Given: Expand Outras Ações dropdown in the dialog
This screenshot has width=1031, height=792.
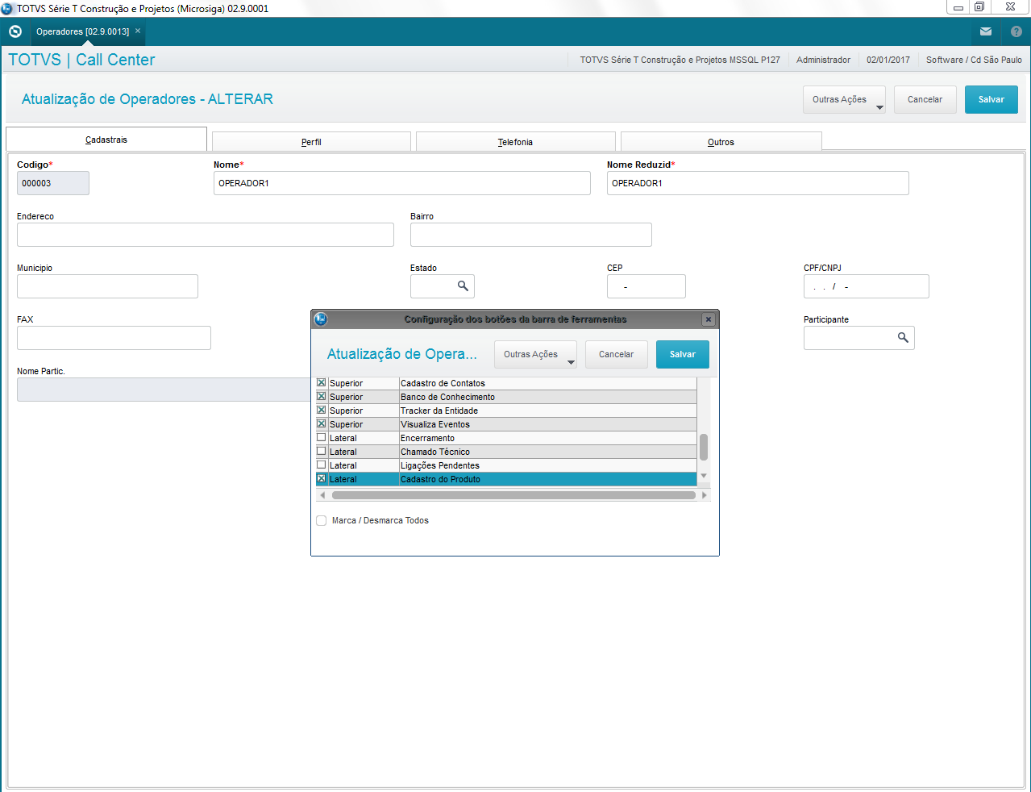Looking at the screenshot, I should pyautogui.click(x=535, y=355).
